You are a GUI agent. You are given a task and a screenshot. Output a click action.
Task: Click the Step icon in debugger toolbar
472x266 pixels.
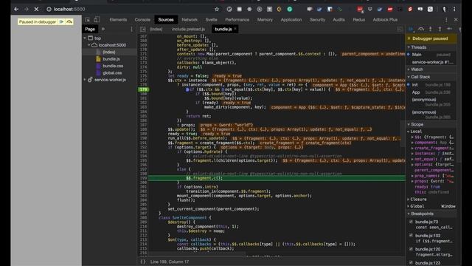pos(449,29)
